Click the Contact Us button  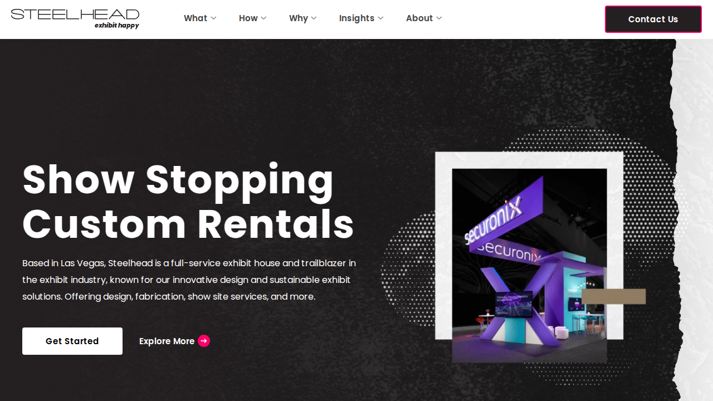[x=653, y=19]
